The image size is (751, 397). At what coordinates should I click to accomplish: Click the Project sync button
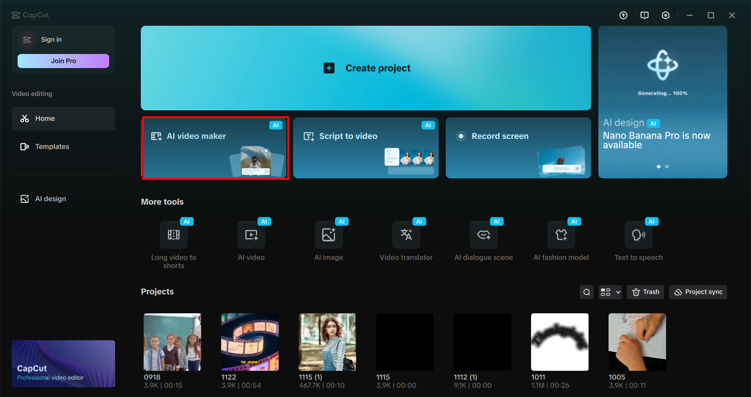[698, 292]
